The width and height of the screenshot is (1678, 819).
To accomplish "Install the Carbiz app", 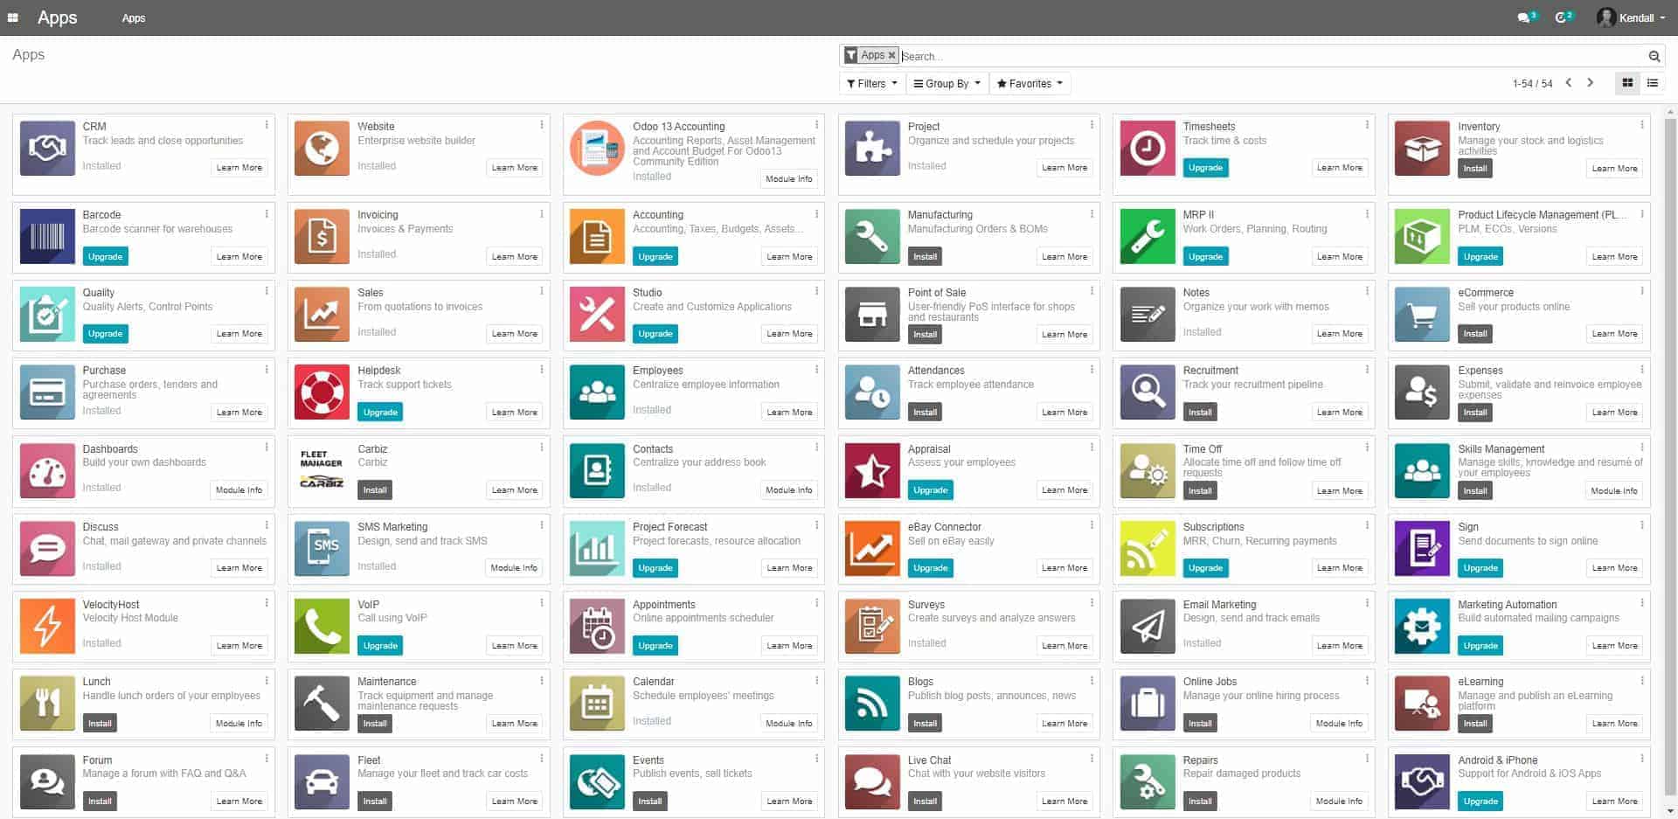I will [375, 490].
